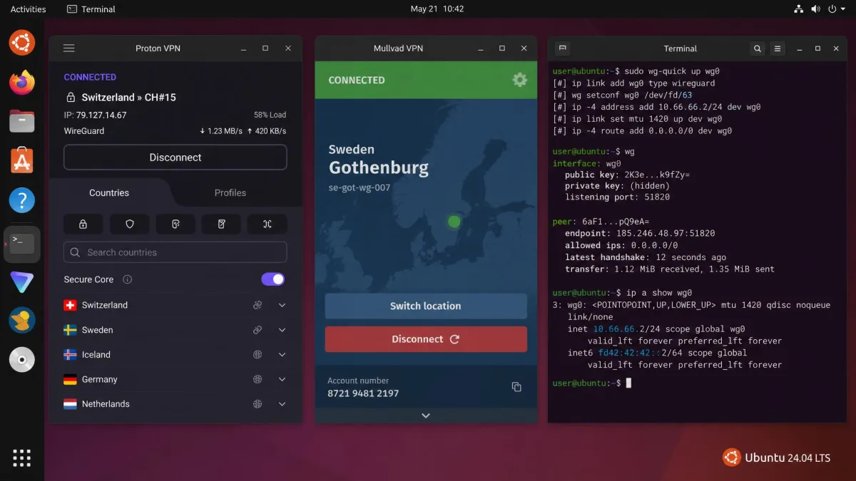Click the shield quick-setting icon in Proton VPN

(130, 224)
